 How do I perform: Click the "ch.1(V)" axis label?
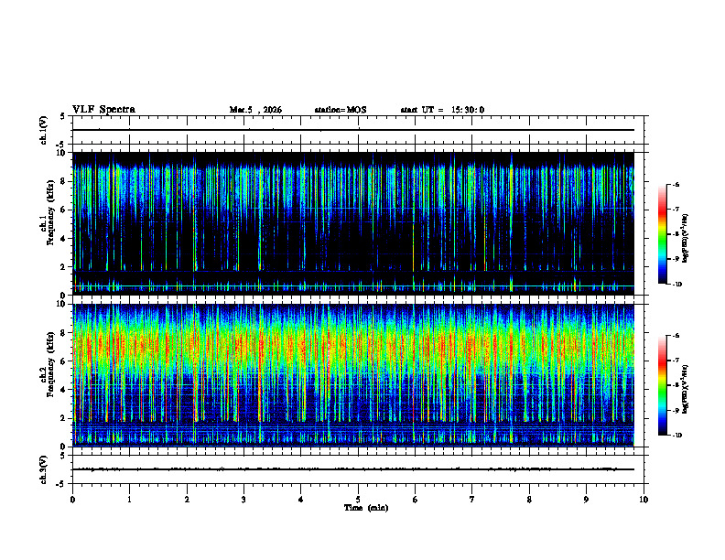[x=43, y=130]
